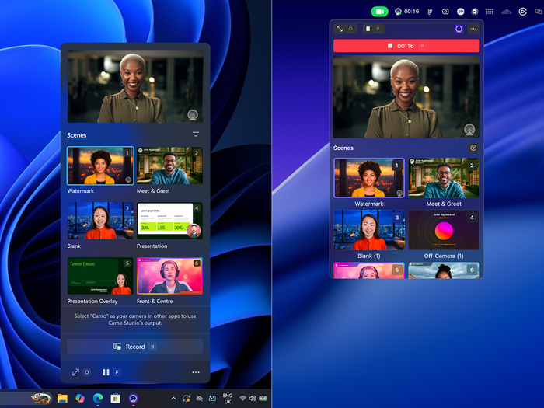544x408 pixels.
Task: Click the cloud icon in the Mac menu bar
Action: pos(506,12)
